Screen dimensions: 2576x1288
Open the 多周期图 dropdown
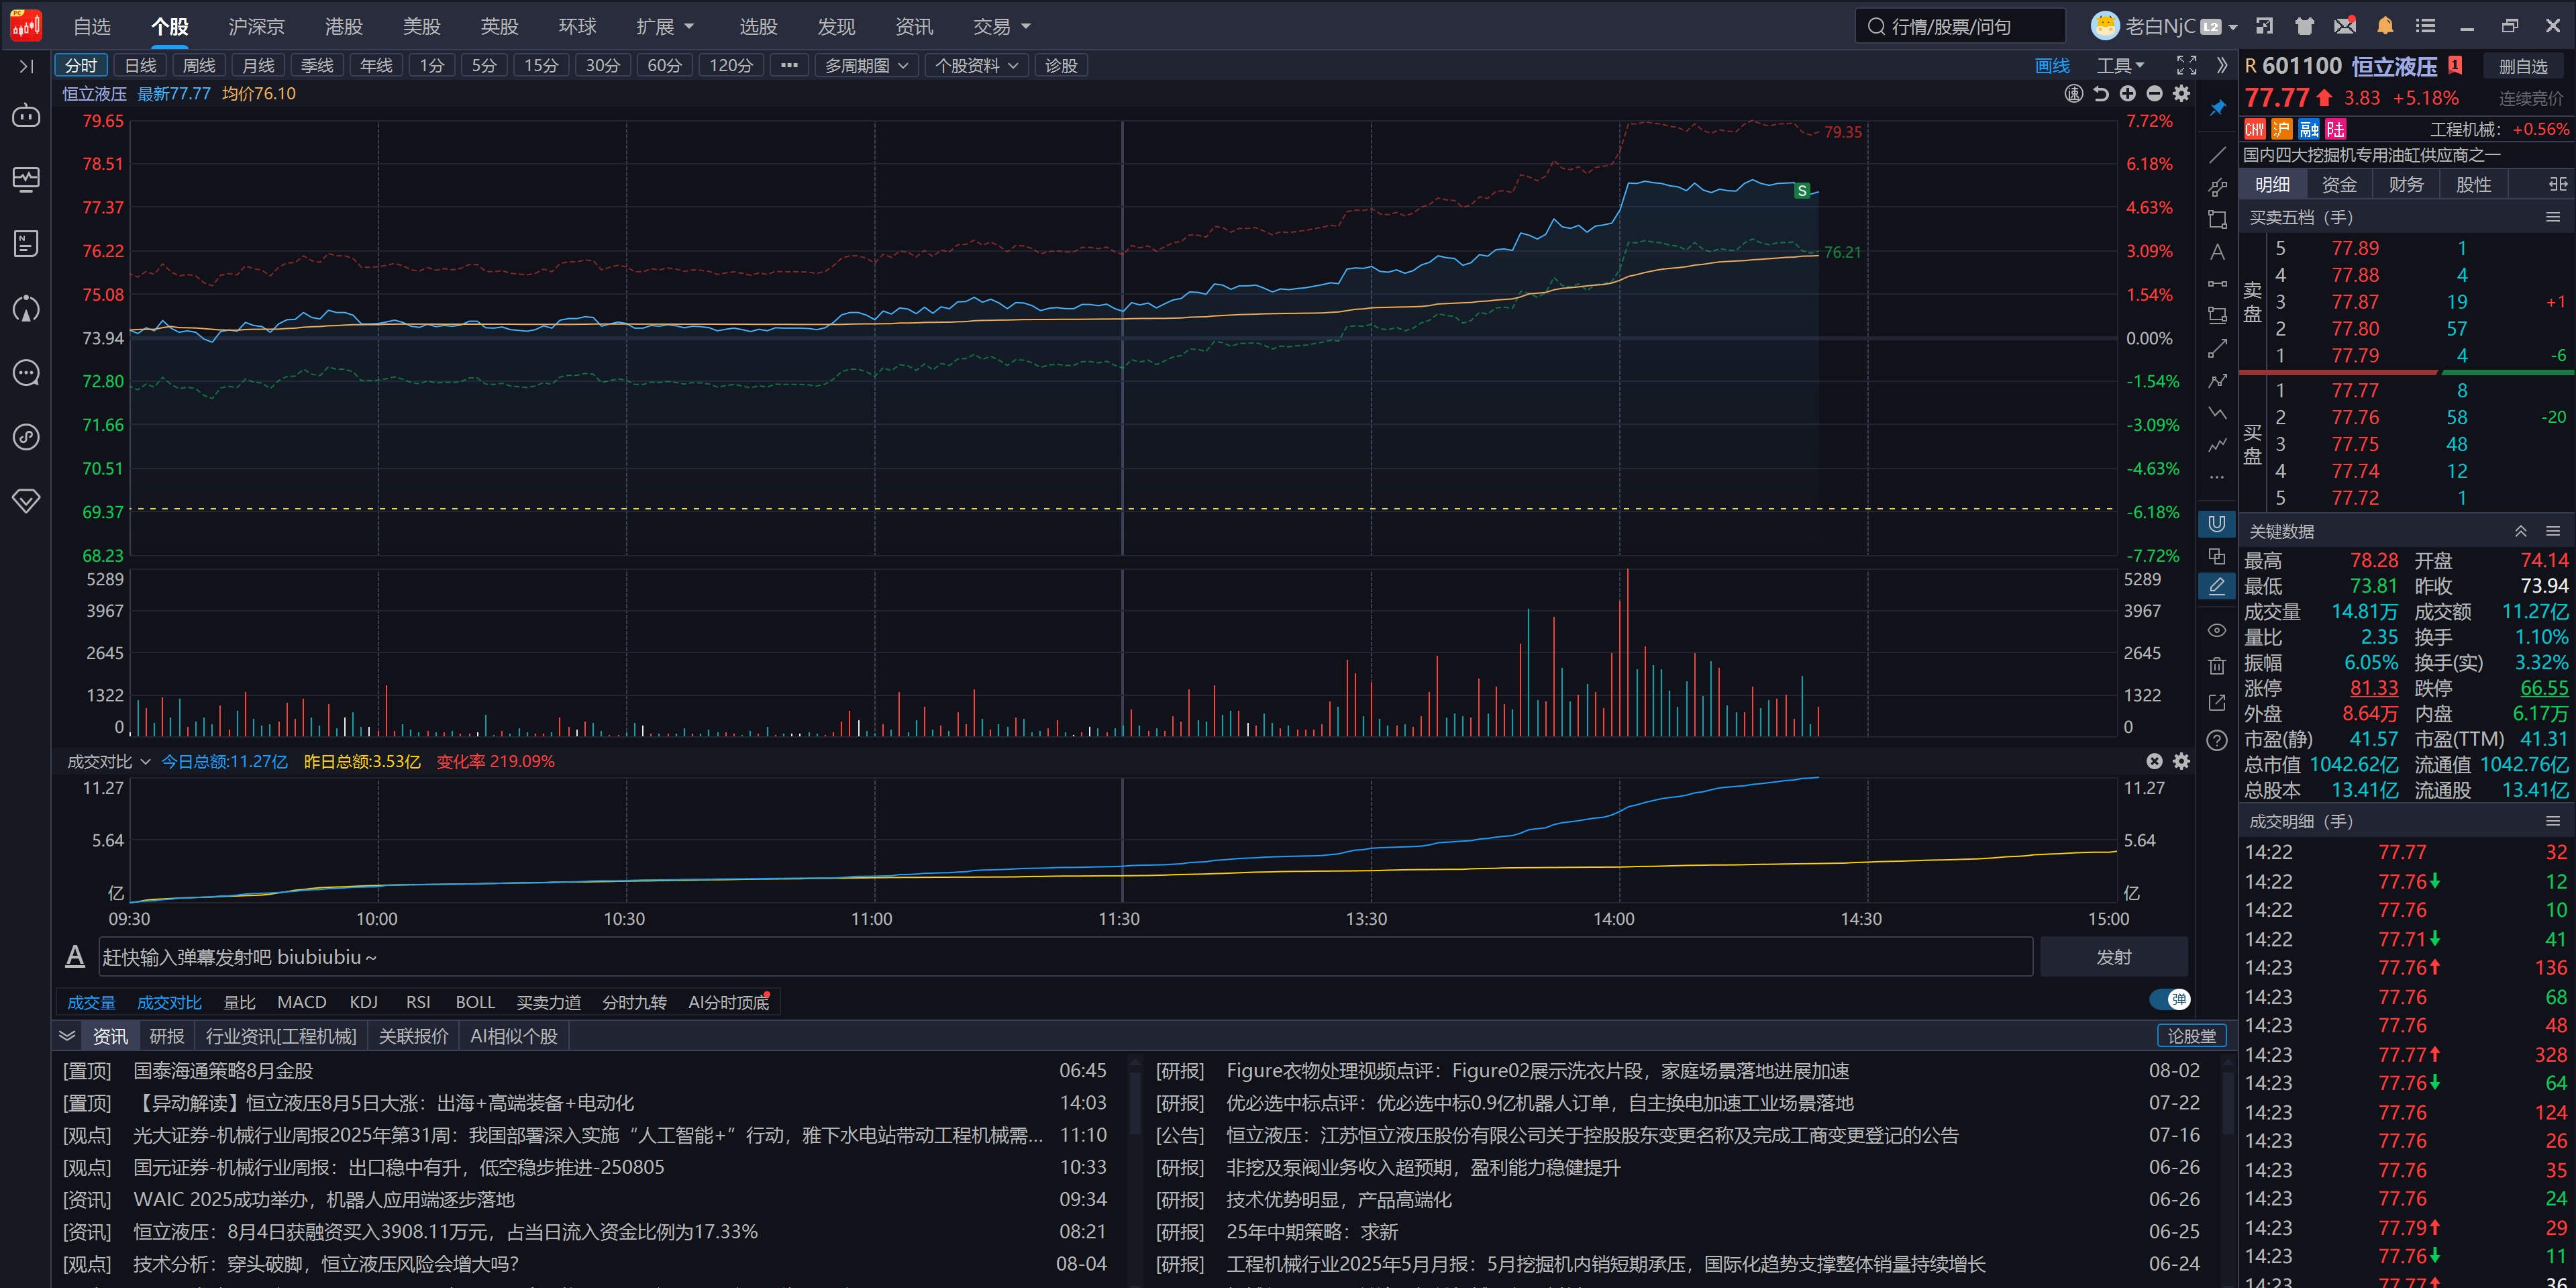[866, 66]
